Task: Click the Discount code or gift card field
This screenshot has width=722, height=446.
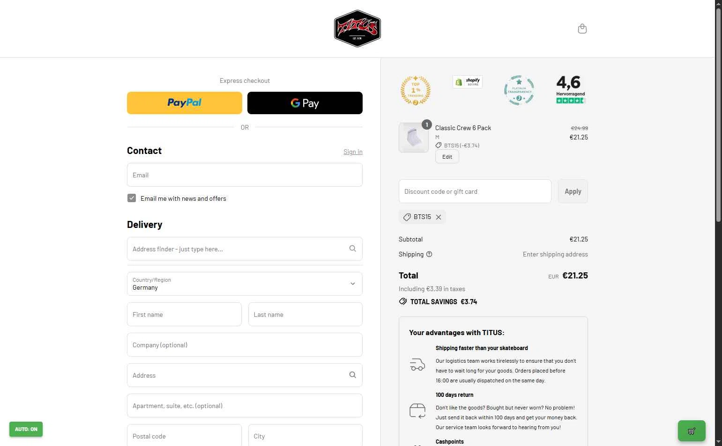Action: coord(475,191)
